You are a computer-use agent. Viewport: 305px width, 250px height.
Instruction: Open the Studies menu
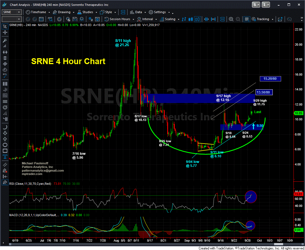tap(87, 12)
